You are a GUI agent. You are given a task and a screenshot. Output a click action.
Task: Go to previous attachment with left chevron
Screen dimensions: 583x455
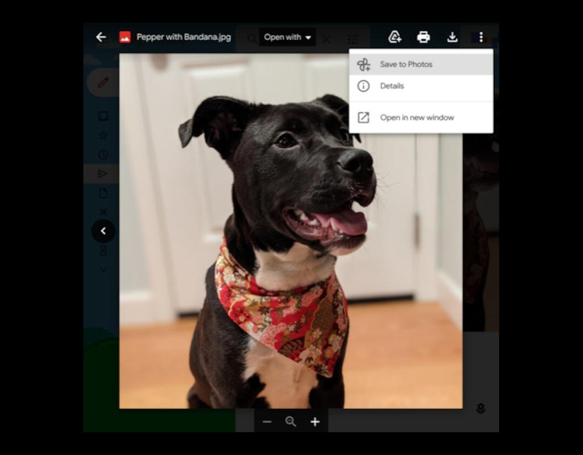tap(103, 231)
